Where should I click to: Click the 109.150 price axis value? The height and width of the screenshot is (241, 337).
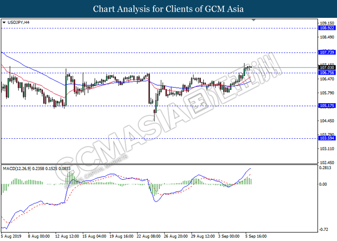[x=327, y=23]
